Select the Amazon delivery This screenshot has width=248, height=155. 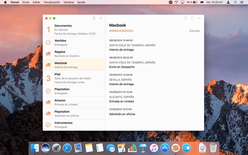[74, 102]
